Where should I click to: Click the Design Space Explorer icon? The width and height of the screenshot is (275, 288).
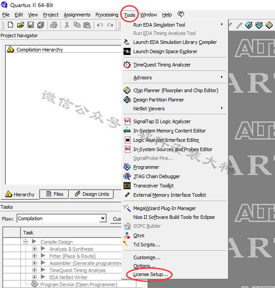127,51
